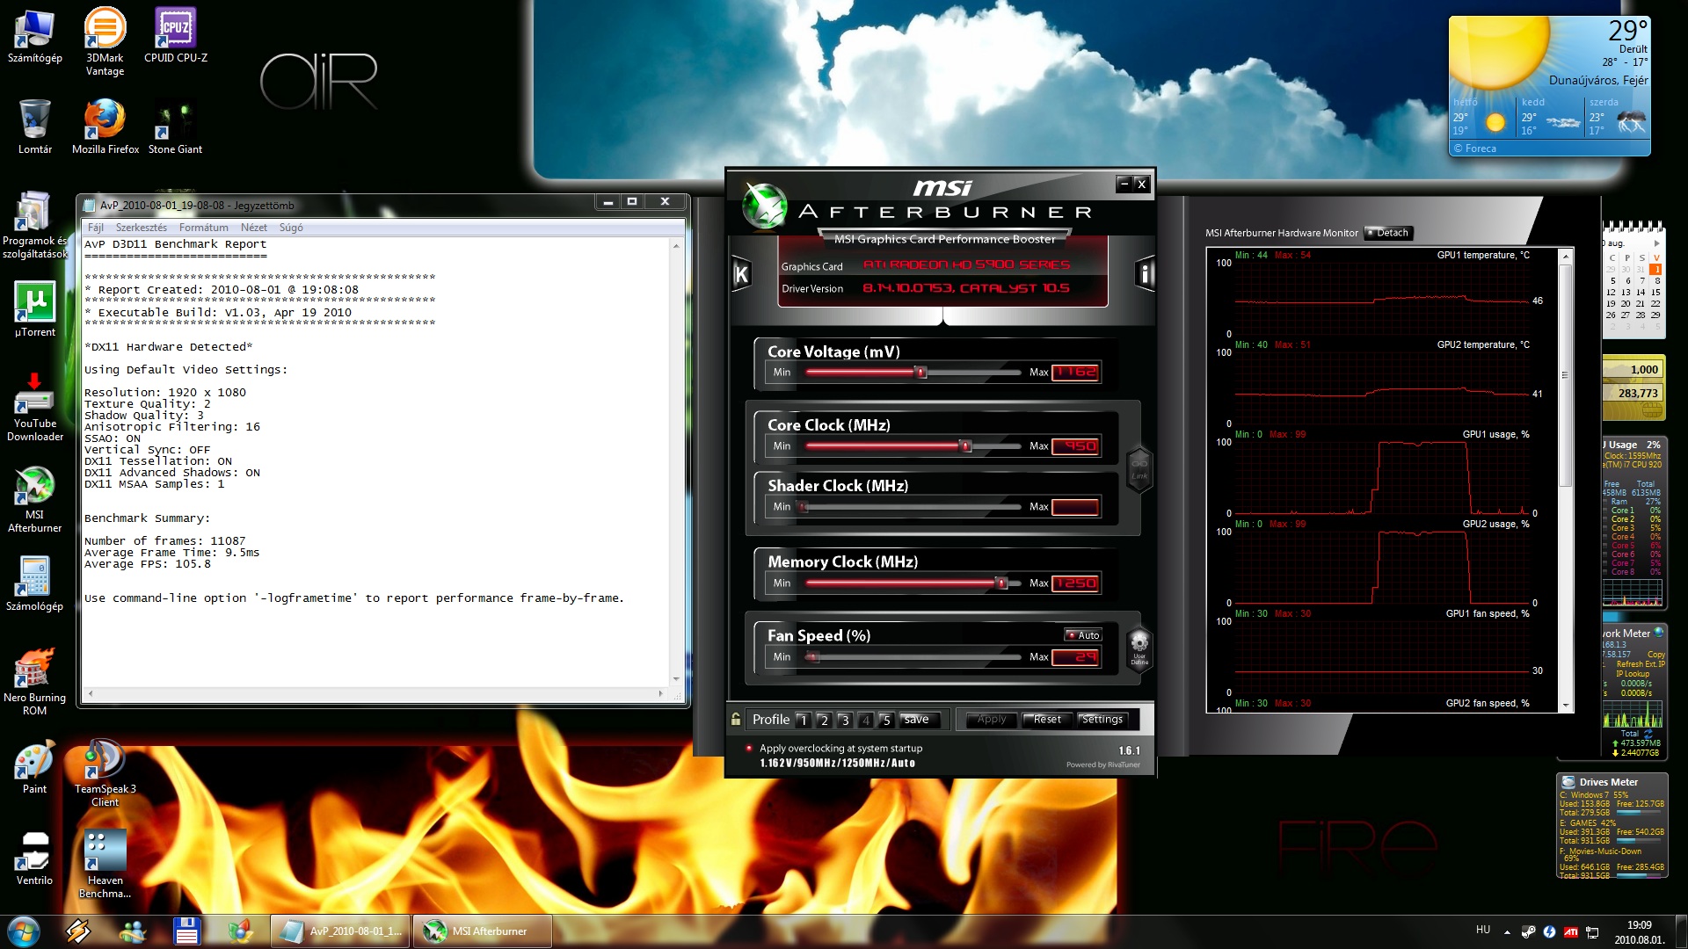Image resolution: width=1688 pixels, height=949 pixels.
Task: Open the CPUID CPU-Z desktop icon
Action: tap(176, 37)
